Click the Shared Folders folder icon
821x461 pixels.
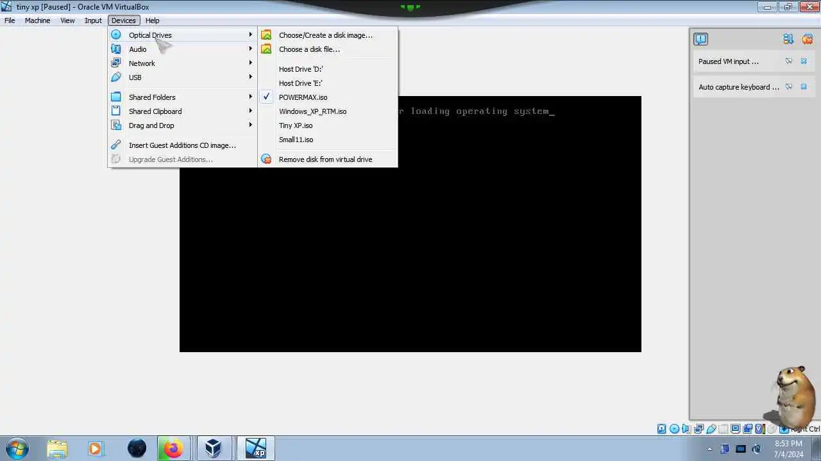[116, 97]
